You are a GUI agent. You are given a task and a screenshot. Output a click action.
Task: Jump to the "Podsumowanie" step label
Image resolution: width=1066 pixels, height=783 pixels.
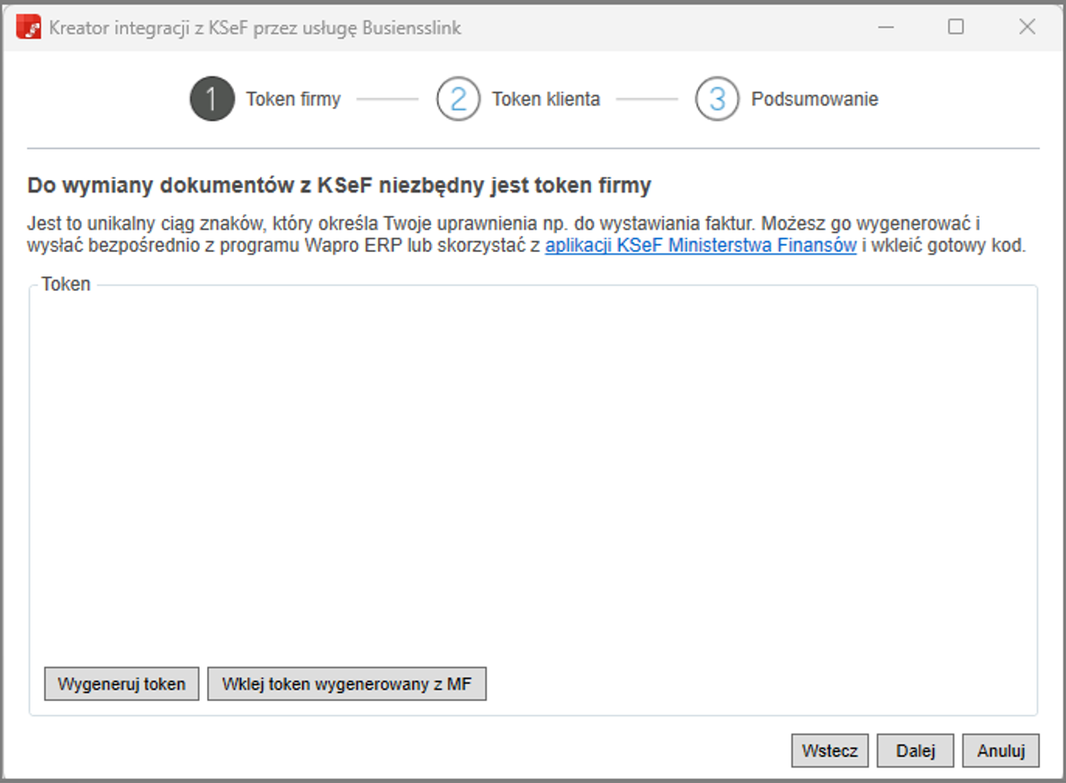click(x=814, y=99)
